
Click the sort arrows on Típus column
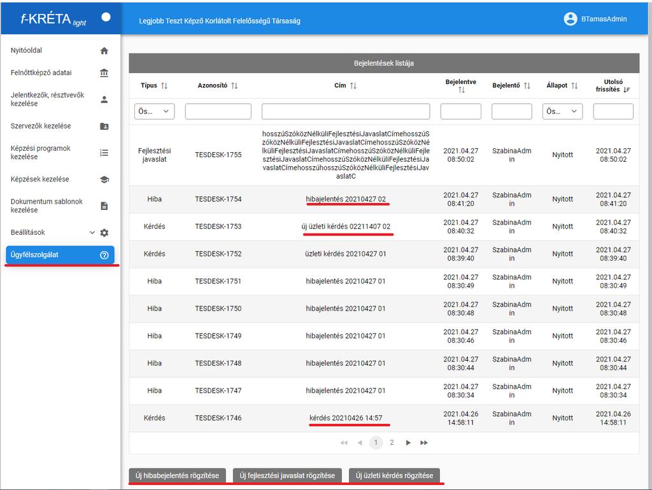coord(164,86)
